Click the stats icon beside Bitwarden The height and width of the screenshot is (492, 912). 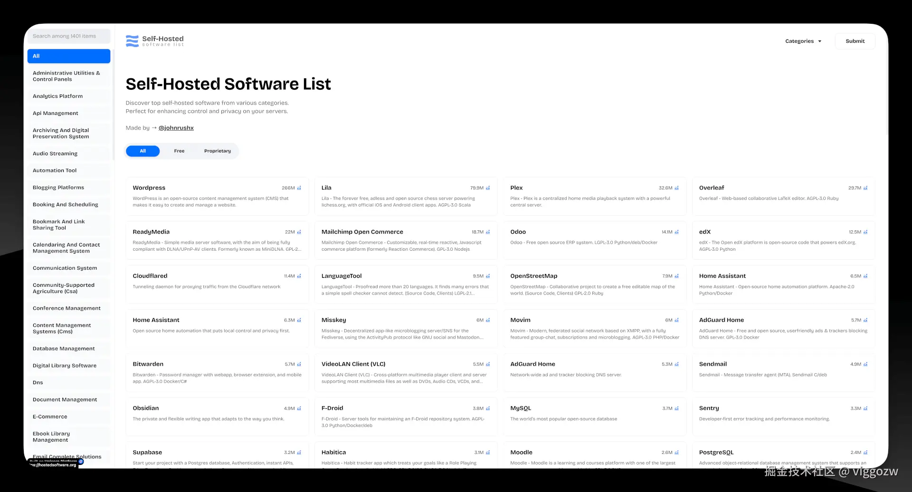point(299,364)
